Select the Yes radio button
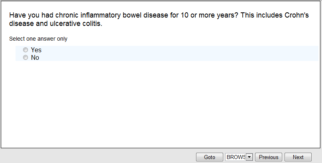322x163 pixels. pyautogui.click(x=26, y=50)
